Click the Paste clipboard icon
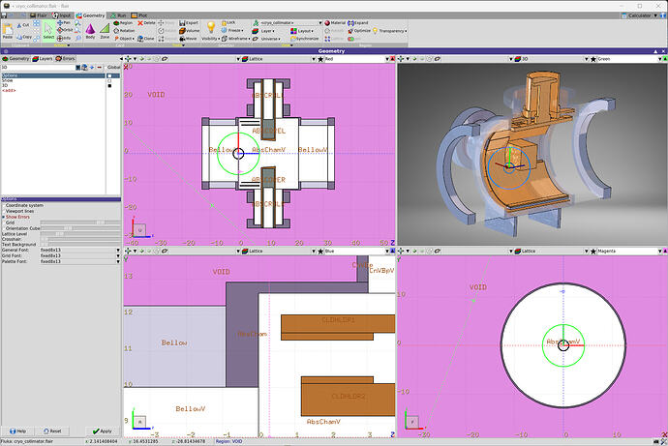Image resolution: width=668 pixels, height=446 pixels. tap(8, 29)
